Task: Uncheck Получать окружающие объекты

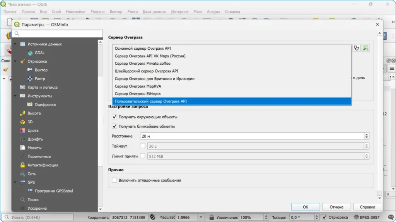Action: coord(114,117)
